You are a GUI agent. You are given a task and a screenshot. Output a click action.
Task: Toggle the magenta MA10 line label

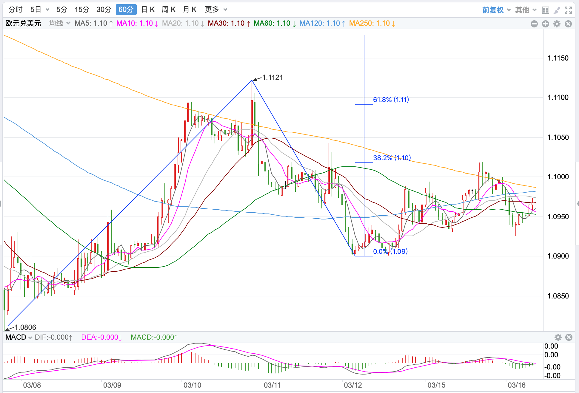pos(137,23)
